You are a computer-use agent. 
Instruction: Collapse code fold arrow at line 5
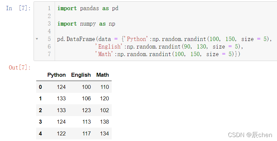coord(37,39)
